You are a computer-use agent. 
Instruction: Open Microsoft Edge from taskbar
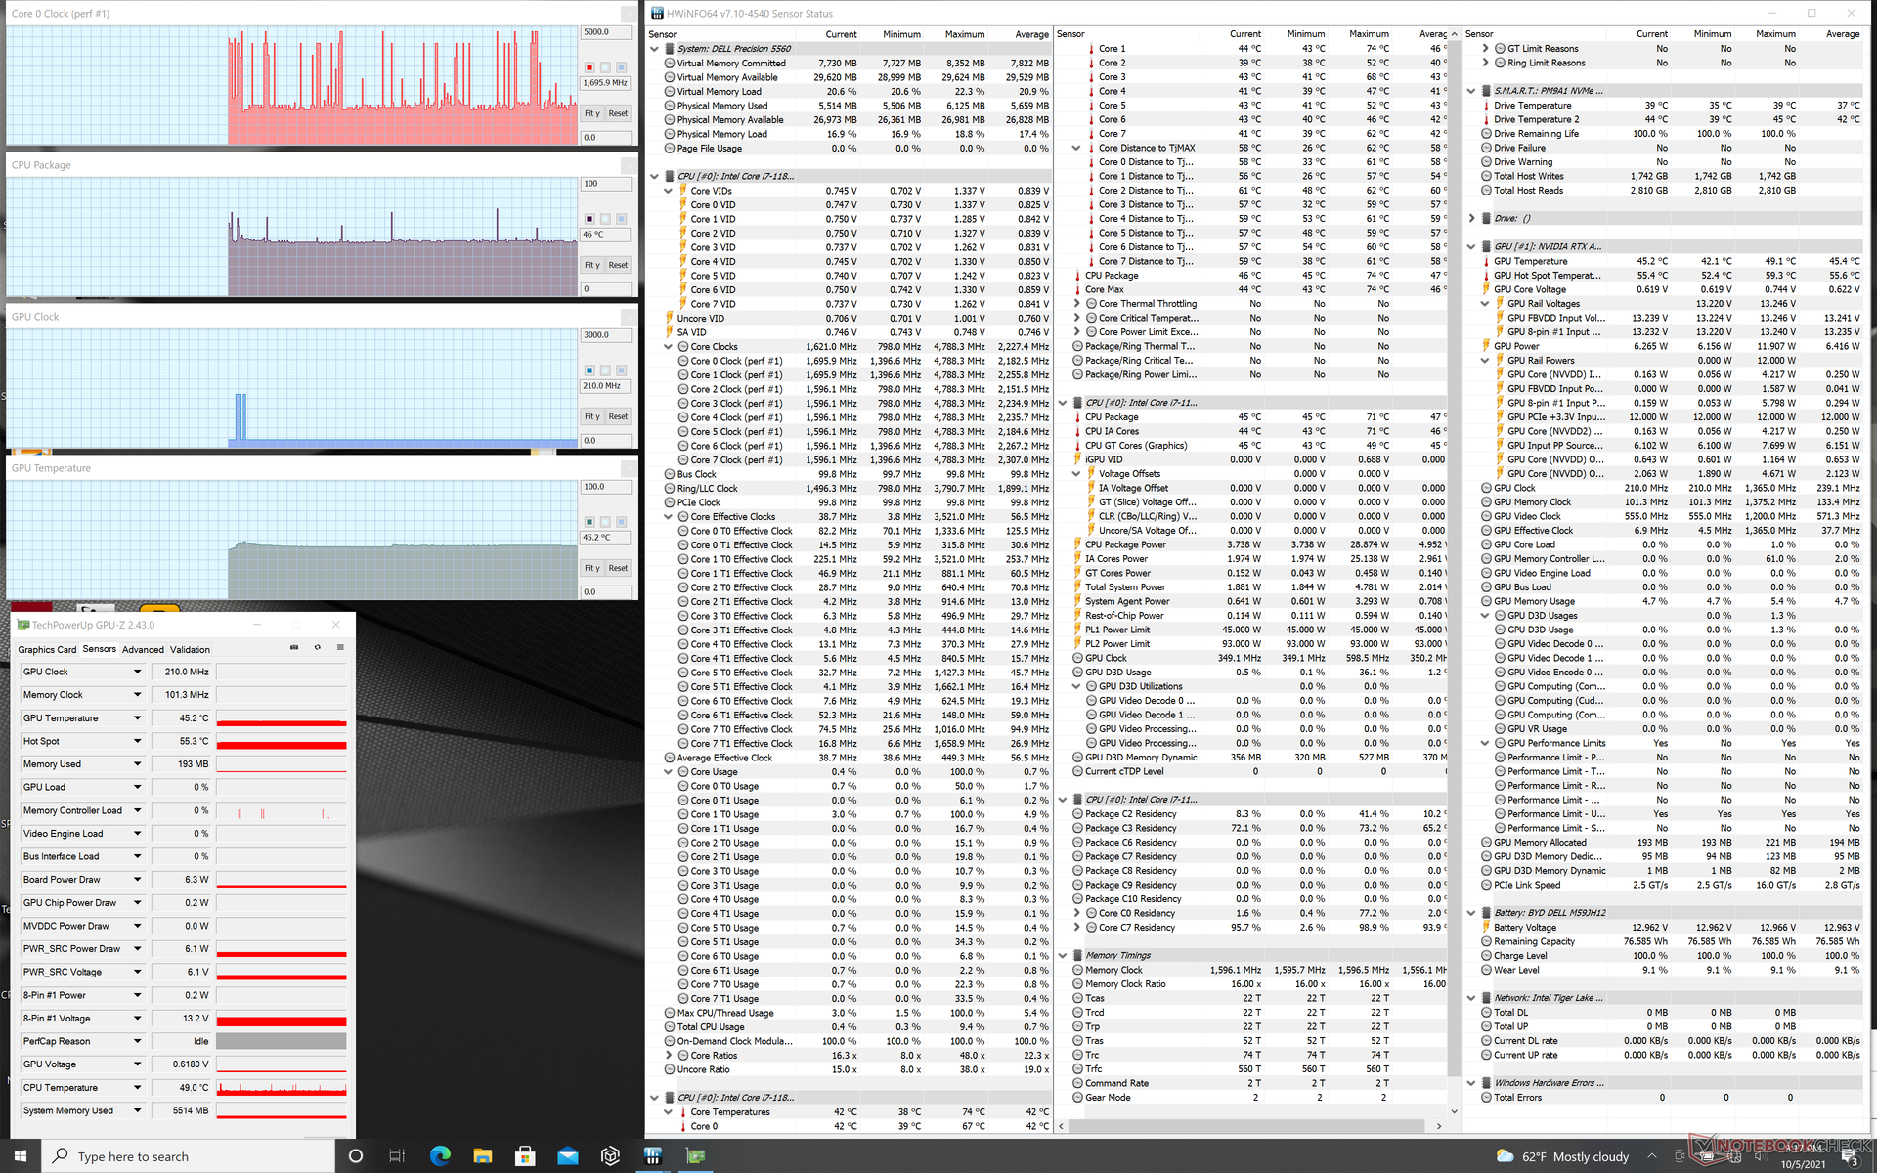coord(440,1156)
